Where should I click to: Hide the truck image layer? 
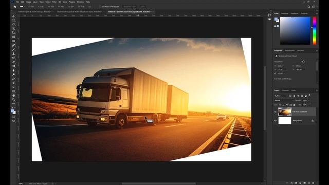(x=276, y=112)
